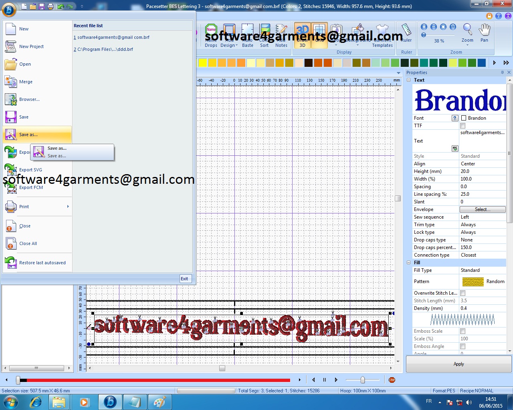The image size is (513, 410).
Task: Open the quick access toolbar customize dropdown
Action: [82, 6]
